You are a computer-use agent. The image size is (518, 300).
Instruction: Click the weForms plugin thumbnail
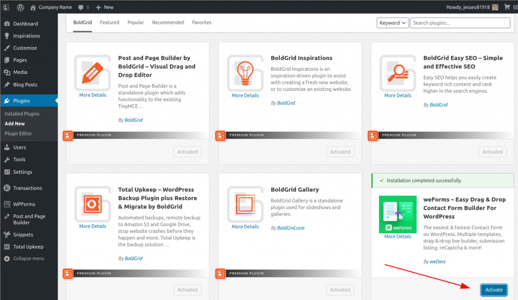click(x=398, y=214)
